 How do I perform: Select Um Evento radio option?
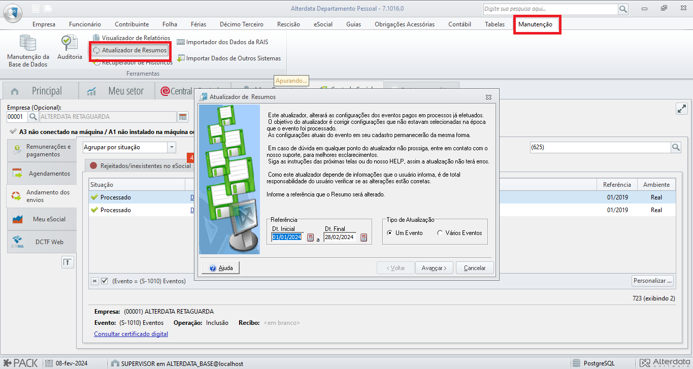point(405,233)
